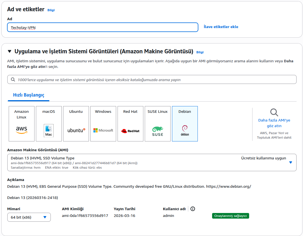Choose the Ubuntu AMI card

click(x=76, y=124)
